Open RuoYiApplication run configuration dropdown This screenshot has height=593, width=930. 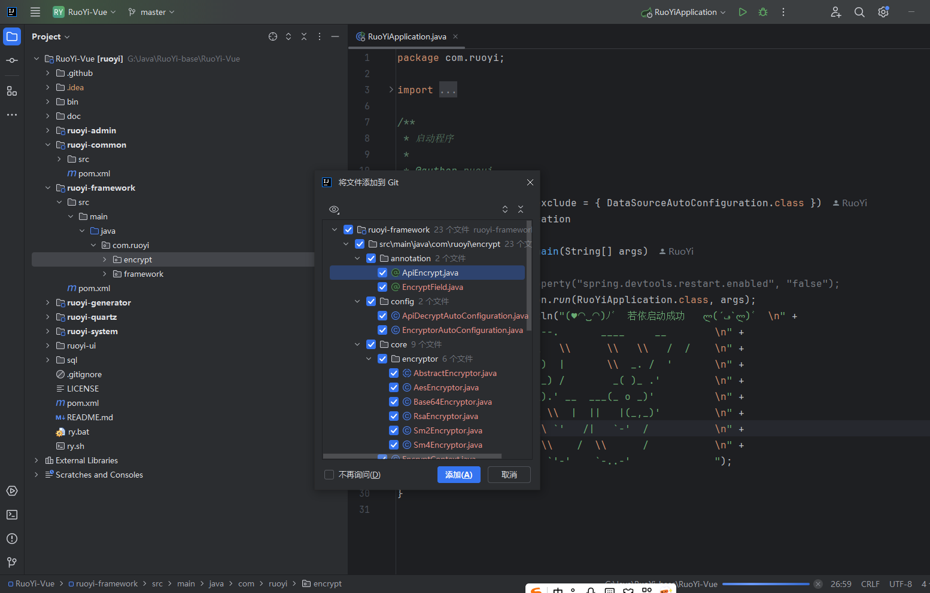click(683, 12)
